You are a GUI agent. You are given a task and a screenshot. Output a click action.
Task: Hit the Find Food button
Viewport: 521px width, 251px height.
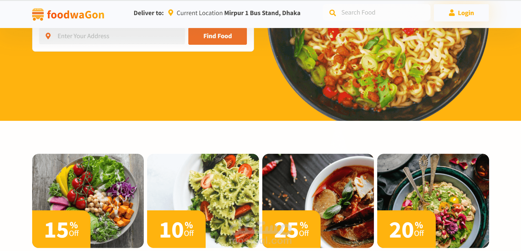(217, 36)
